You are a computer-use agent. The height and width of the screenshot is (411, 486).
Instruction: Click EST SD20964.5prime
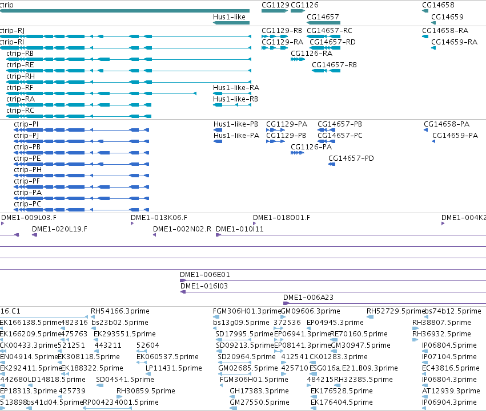[x=235, y=363]
